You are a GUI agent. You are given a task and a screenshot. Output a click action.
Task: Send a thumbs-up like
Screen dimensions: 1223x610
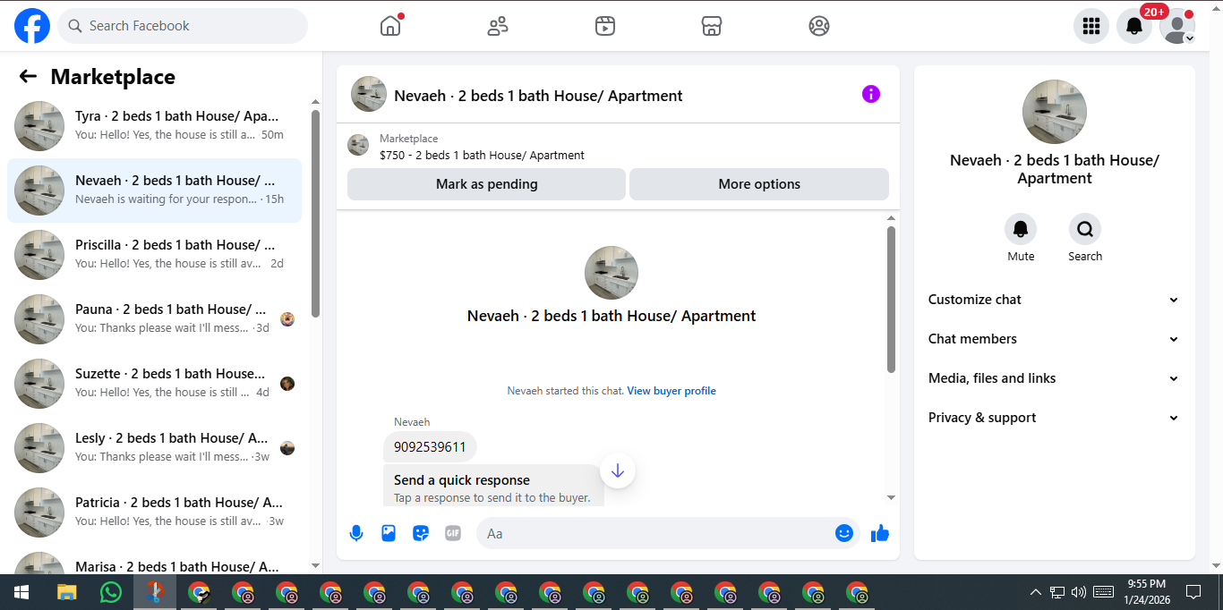point(880,533)
